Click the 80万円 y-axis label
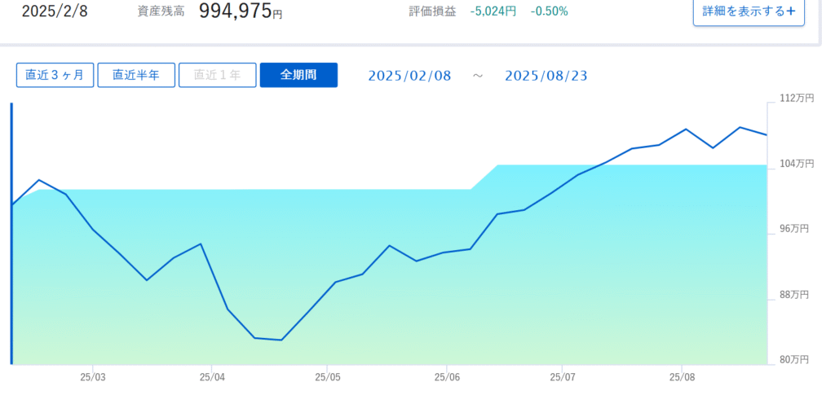Screen dimensions: 835x404 point(794,360)
